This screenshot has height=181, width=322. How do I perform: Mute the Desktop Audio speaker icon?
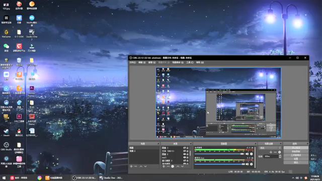(247, 154)
